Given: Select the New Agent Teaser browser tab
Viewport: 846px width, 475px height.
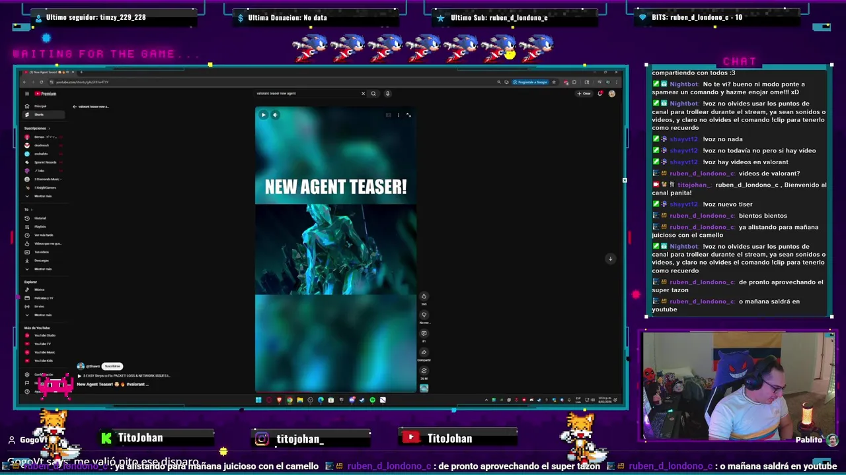Looking at the screenshot, I should pyautogui.click(x=50, y=72).
